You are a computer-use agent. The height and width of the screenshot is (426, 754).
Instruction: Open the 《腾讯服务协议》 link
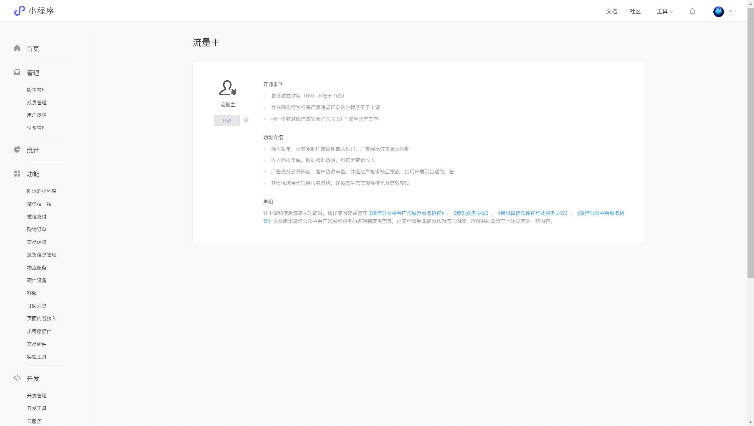[x=471, y=213]
